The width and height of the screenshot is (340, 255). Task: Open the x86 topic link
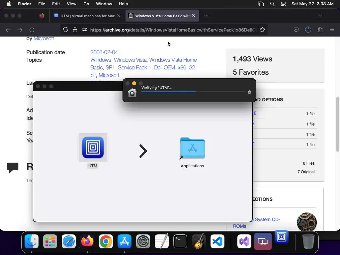click(x=182, y=67)
